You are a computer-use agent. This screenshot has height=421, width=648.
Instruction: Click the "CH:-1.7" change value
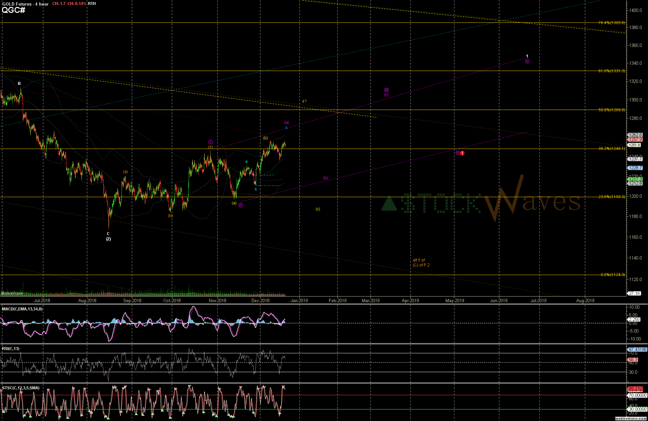59,4
